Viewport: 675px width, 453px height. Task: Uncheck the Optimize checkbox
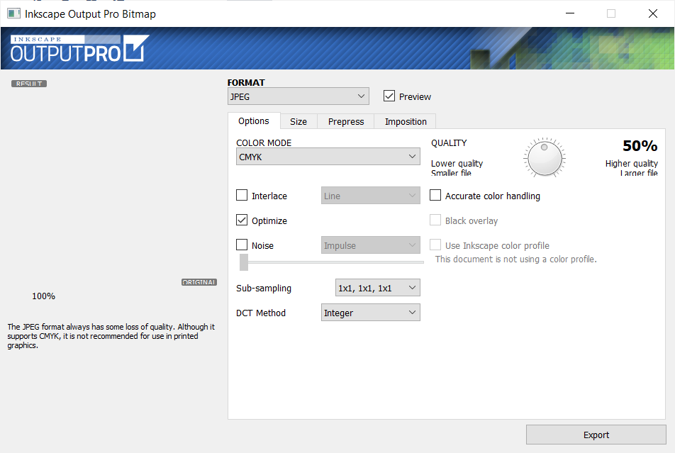pyautogui.click(x=242, y=220)
